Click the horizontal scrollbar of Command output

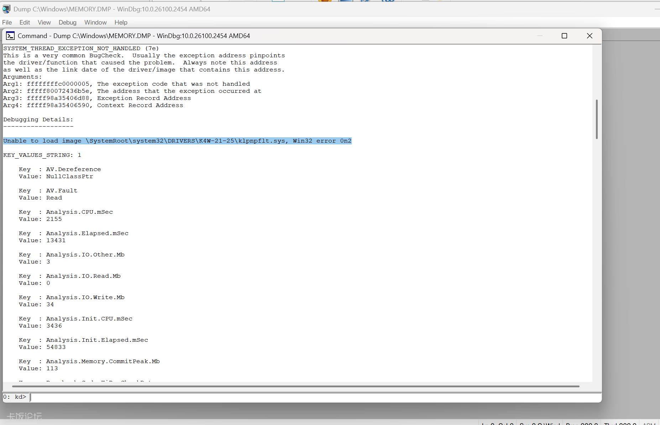click(x=295, y=386)
